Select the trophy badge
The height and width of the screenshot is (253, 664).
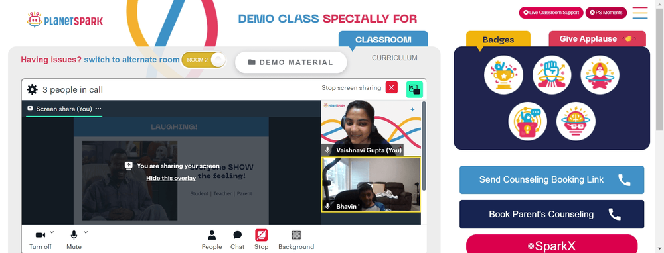(503, 76)
